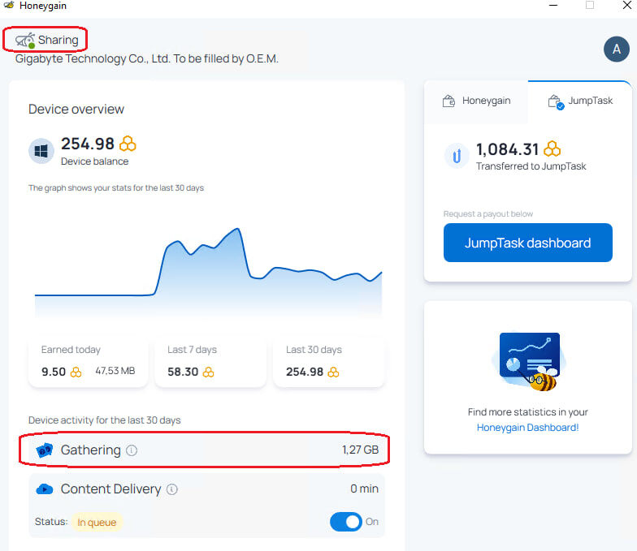The width and height of the screenshot is (637, 551).
Task: Click the 30 days stats graph
Action: [x=208, y=273]
